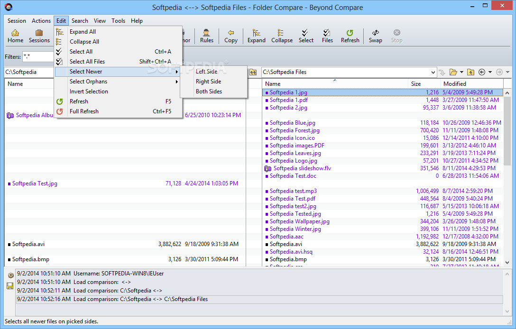This screenshot has width=516, height=329.
Task: Select Softpedia Wallpaper.jpg in right pane
Action: pyautogui.click(x=383, y=221)
